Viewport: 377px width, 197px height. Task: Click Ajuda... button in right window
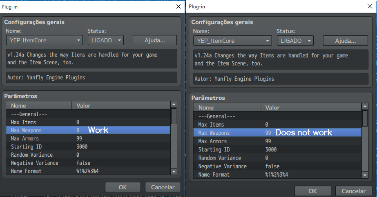click(345, 41)
